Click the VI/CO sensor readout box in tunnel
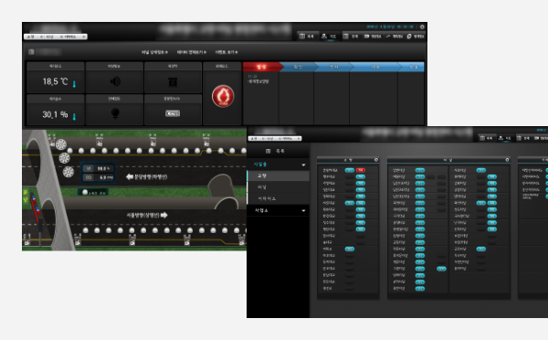This screenshot has height=340, width=548. click(99, 173)
